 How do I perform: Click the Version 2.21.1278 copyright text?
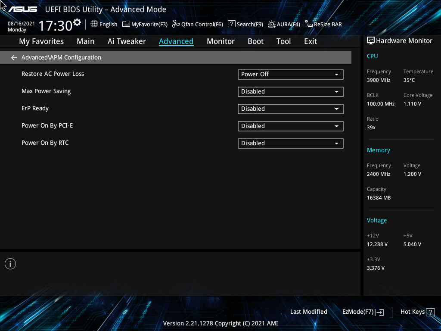(220, 323)
